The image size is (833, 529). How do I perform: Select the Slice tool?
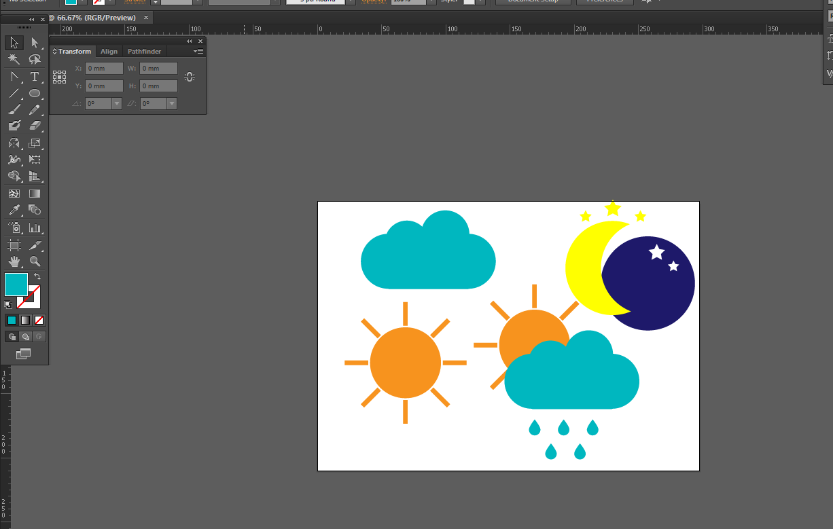click(35, 245)
